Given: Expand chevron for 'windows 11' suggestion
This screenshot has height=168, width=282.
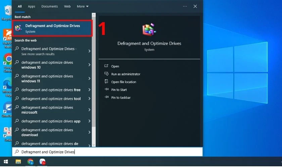Looking at the screenshot, I should click(x=89, y=79).
